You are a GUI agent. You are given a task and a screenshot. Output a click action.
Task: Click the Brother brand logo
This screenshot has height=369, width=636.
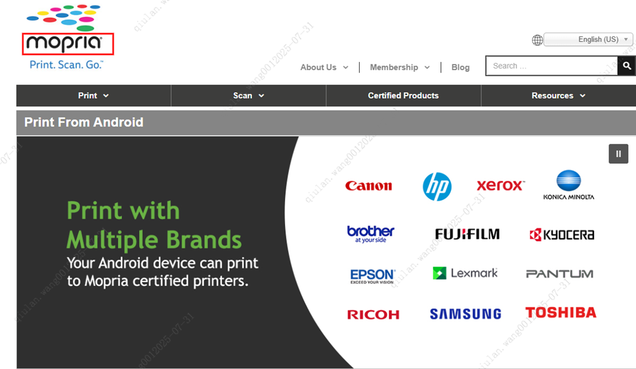click(370, 234)
